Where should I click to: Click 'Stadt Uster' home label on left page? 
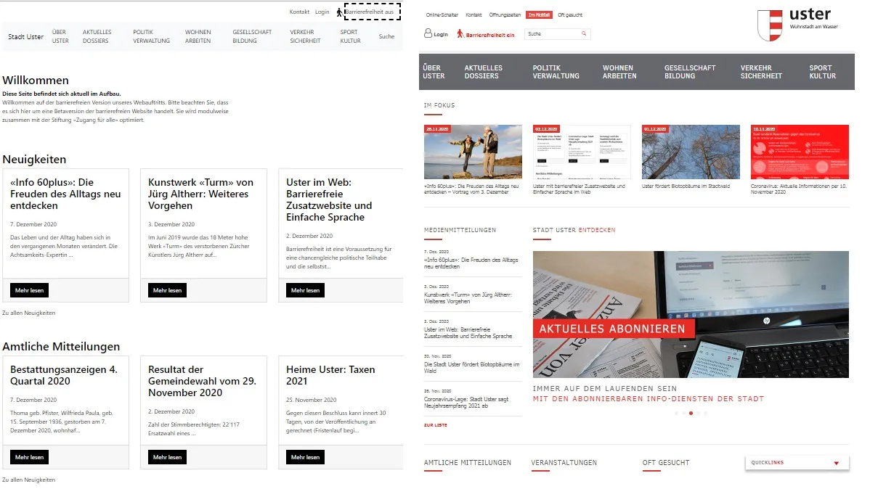pyautogui.click(x=25, y=36)
